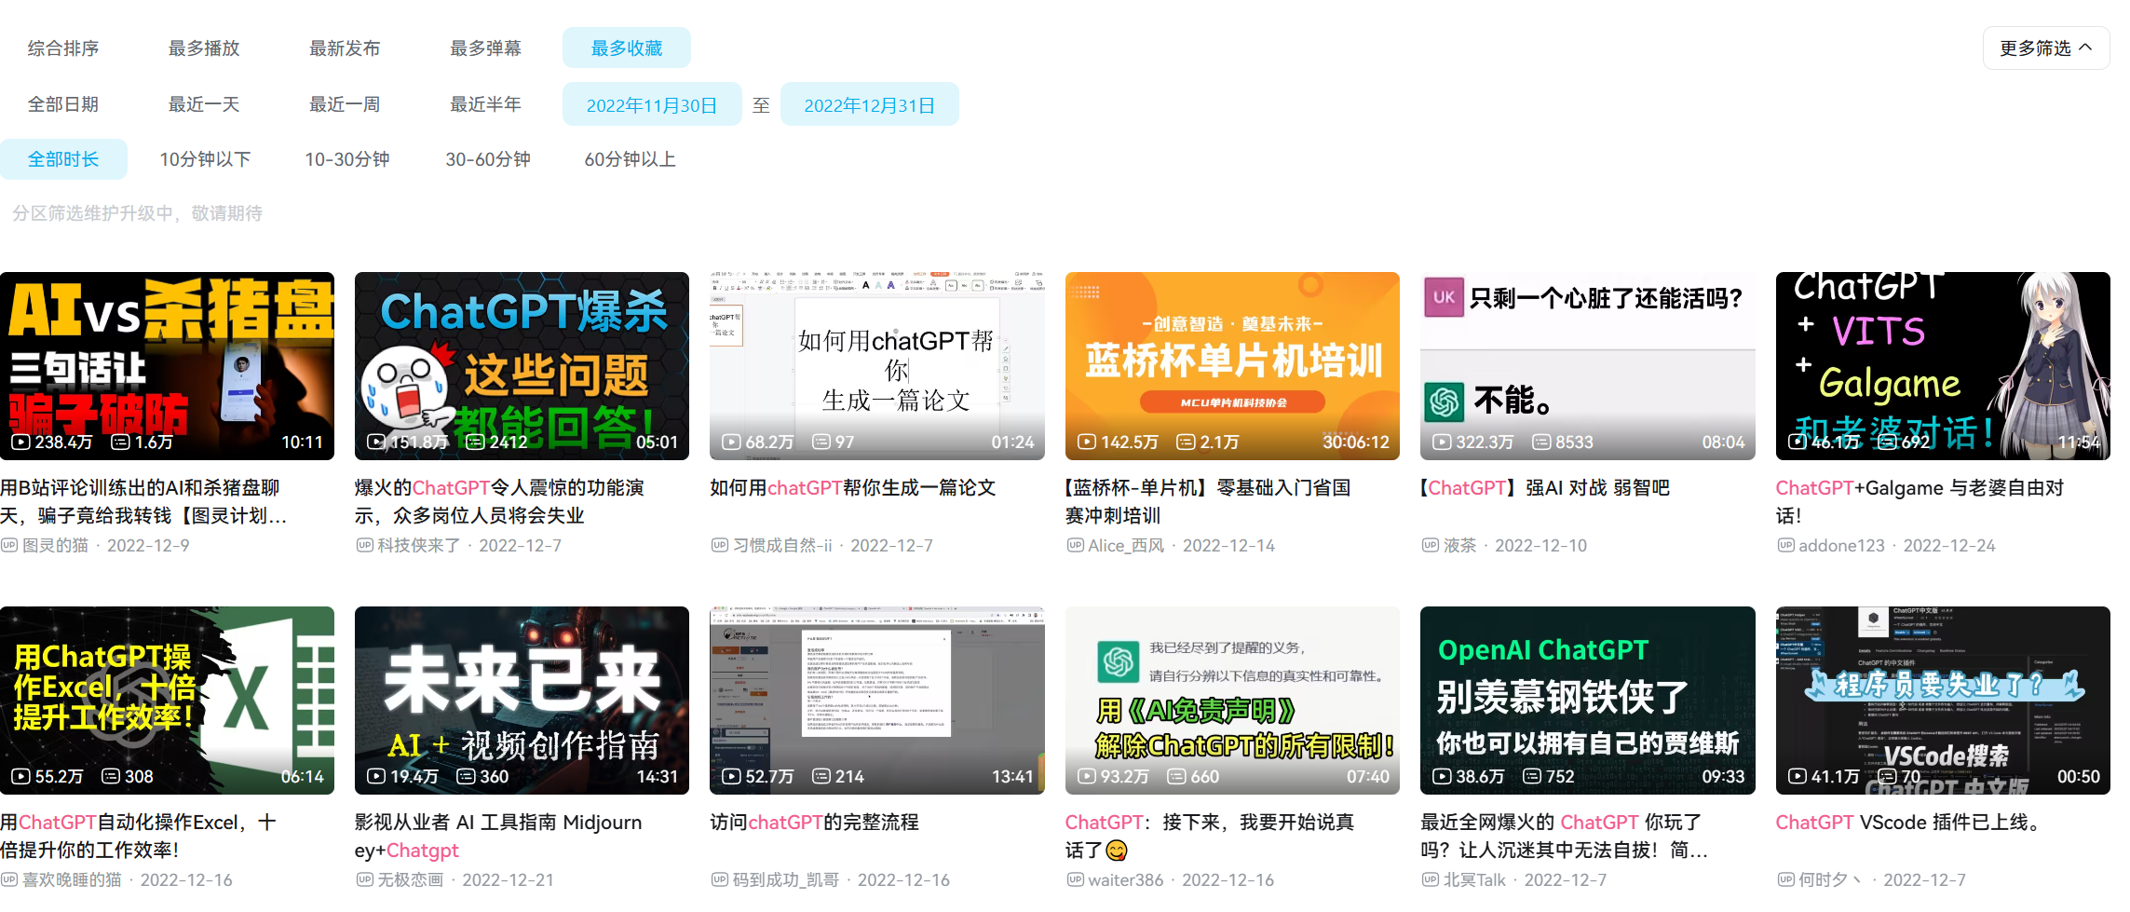Click play count icon on AIvs杀猪盘 thumbnail
The width and height of the screenshot is (2130, 912).
20,442
